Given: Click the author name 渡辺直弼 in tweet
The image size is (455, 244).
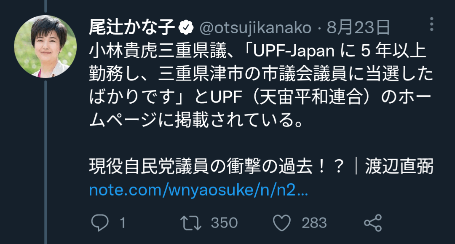Looking at the screenshot, I should [399, 167].
